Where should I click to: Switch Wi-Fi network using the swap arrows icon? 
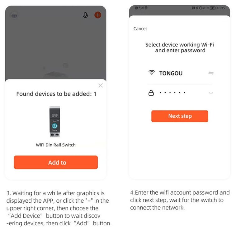click(211, 73)
